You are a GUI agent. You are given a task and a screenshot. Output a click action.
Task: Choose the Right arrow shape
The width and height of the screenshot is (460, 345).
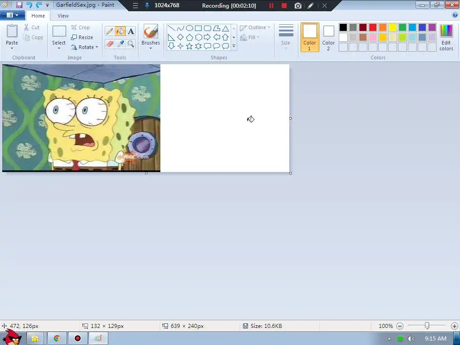point(208,37)
